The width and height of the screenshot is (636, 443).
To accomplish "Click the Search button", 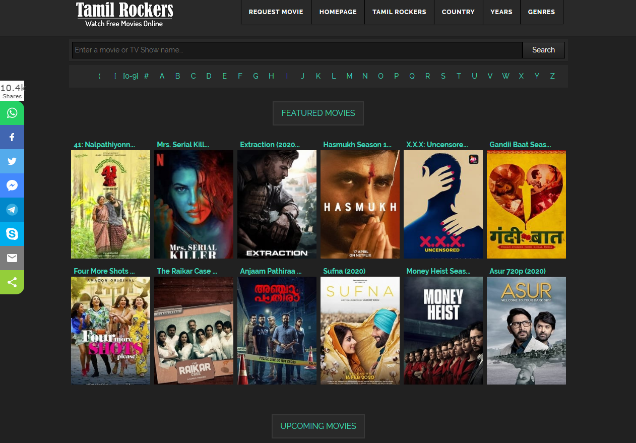I will pos(543,50).
